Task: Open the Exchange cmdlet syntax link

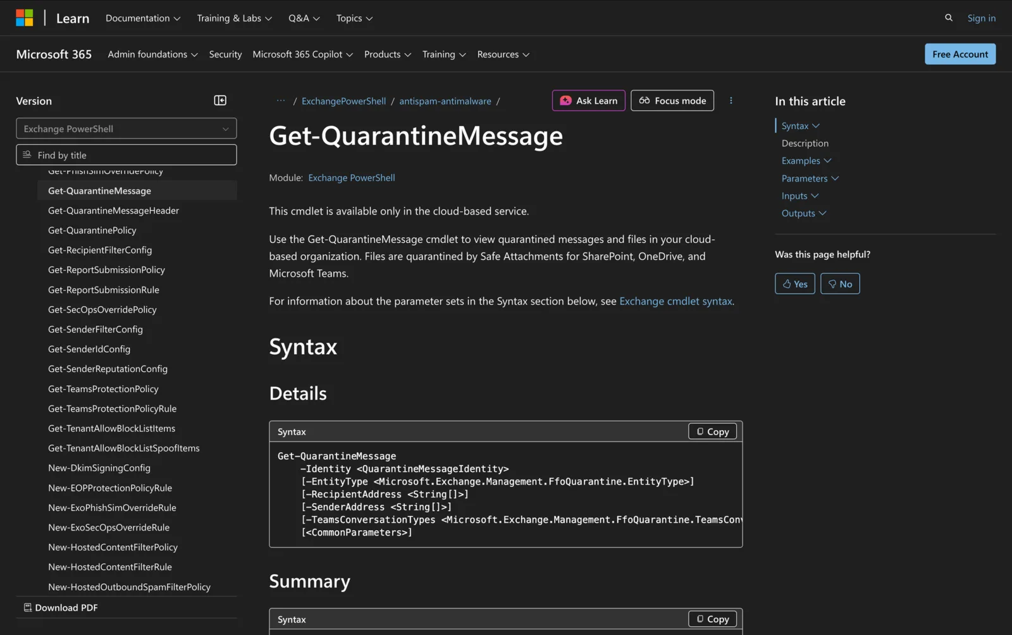Action: pyautogui.click(x=676, y=301)
